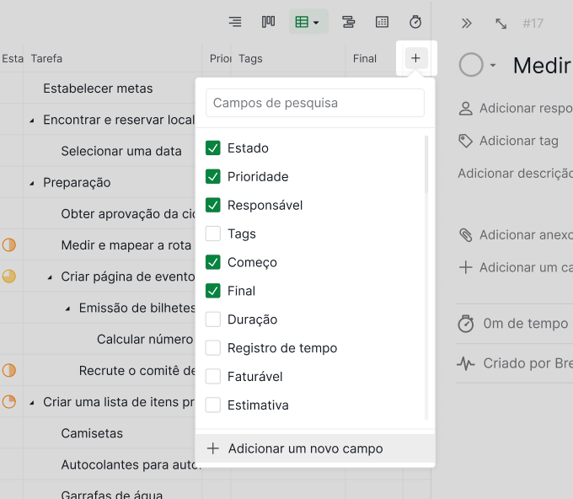Switch to the list view icon
Viewport: 573px width, 499px height.
[x=235, y=22]
